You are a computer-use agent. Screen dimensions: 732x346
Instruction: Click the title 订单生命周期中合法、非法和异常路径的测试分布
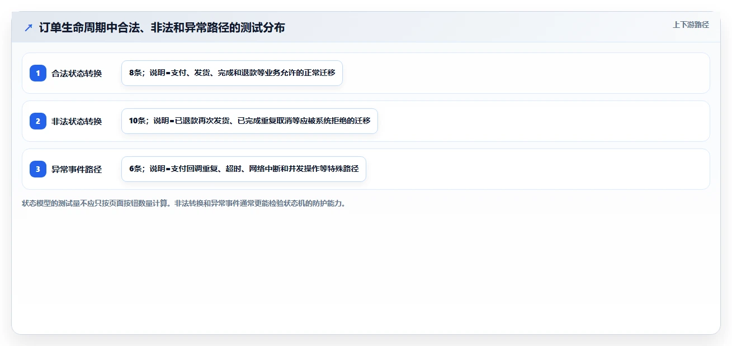[x=162, y=27]
